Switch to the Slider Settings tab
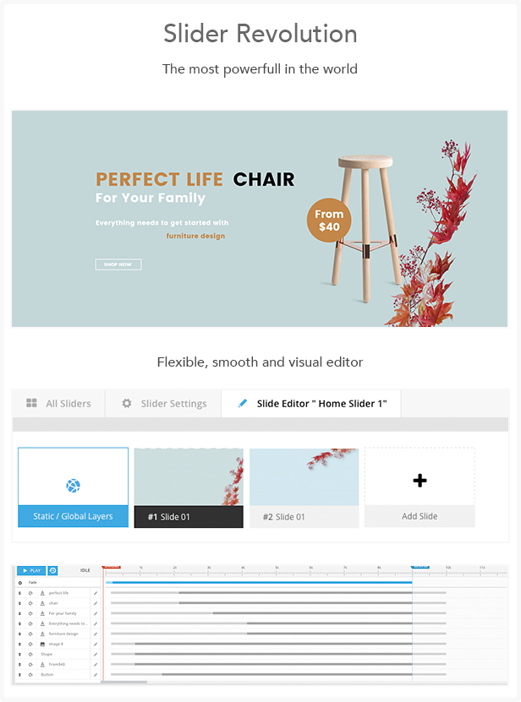The height and width of the screenshot is (702, 521). (x=163, y=404)
